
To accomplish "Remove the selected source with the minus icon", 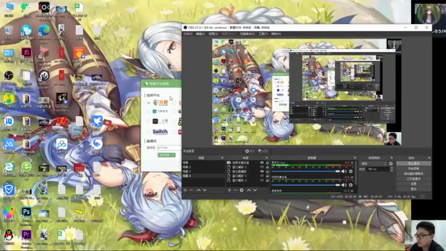I will (x=235, y=190).
